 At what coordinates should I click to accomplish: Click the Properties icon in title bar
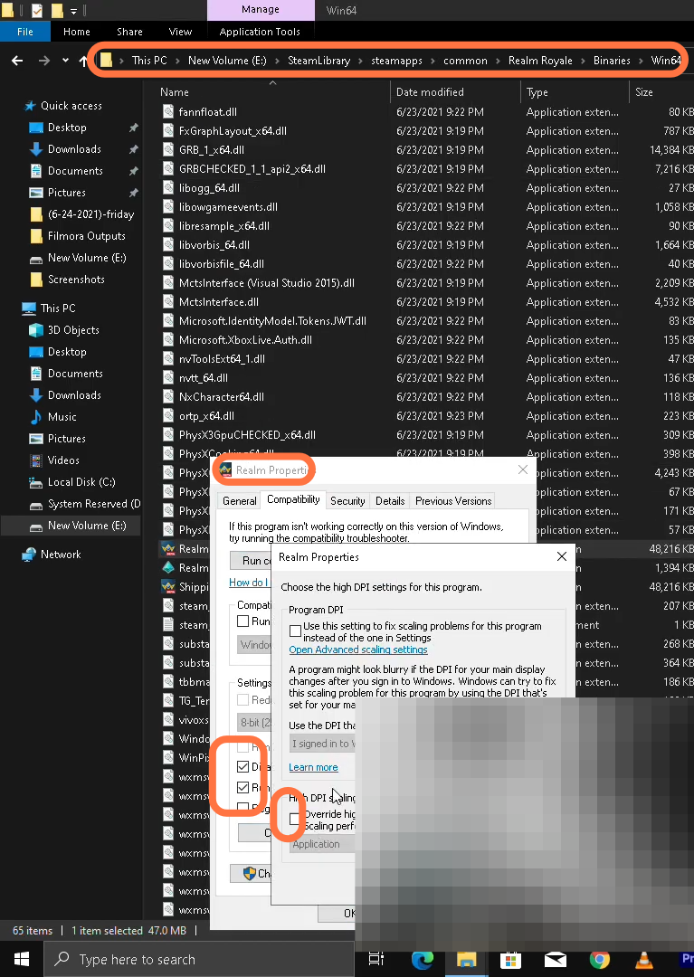[37, 11]
